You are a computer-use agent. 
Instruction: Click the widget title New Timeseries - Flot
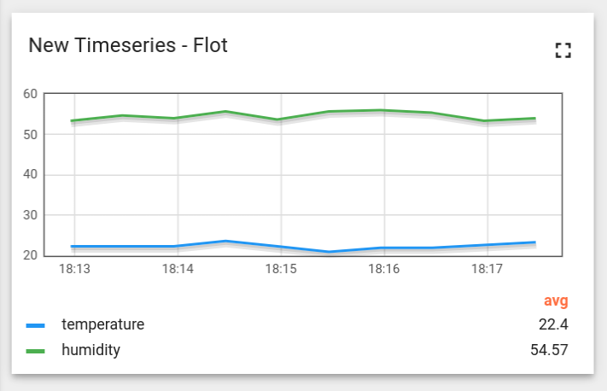tap(128, 45)
